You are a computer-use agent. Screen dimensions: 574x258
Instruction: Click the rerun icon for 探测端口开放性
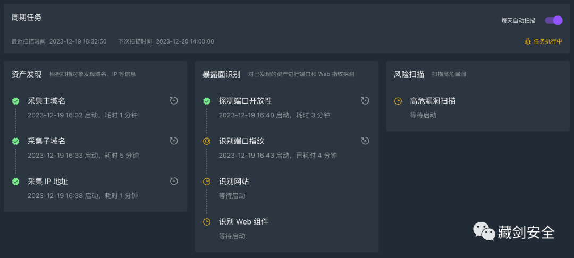coord(365,101)
